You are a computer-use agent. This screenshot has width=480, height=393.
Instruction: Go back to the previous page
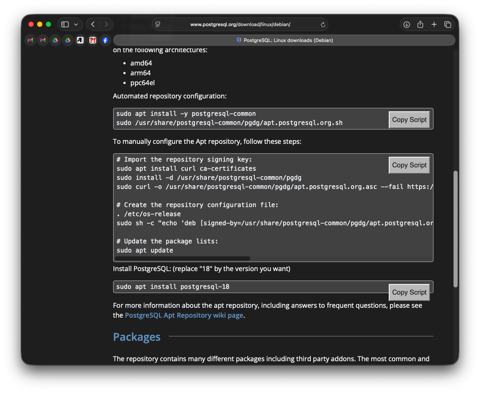tap(93, 24)
